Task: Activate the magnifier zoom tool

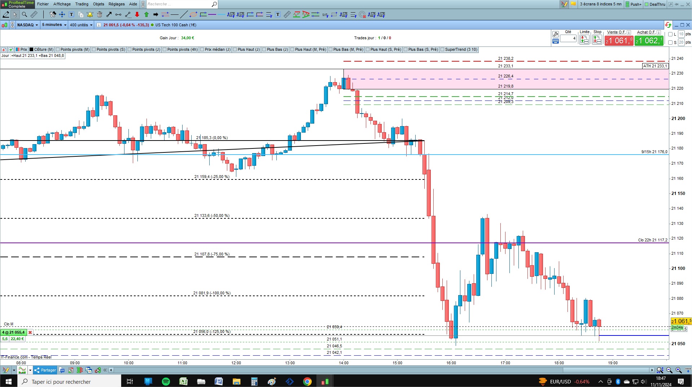Action: point(24,14)
